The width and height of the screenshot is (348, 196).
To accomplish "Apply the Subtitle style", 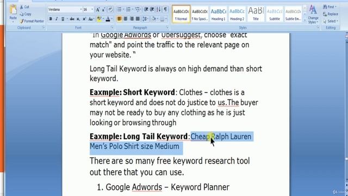I will coord(275,14).
